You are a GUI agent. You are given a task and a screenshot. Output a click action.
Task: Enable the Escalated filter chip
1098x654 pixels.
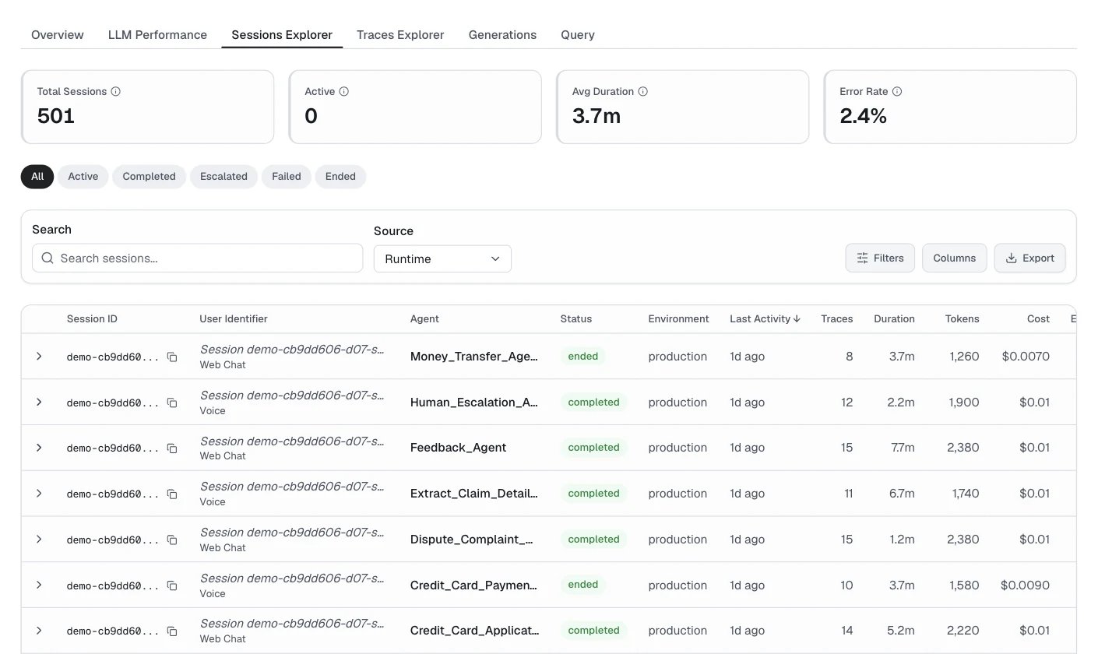pos(223,177)
